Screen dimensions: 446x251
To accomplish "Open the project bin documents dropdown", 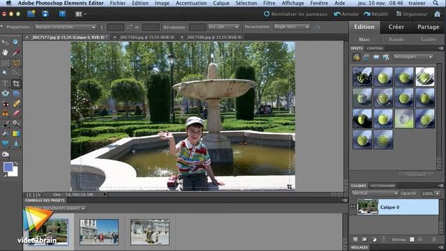I will click(x=55, y=208).
